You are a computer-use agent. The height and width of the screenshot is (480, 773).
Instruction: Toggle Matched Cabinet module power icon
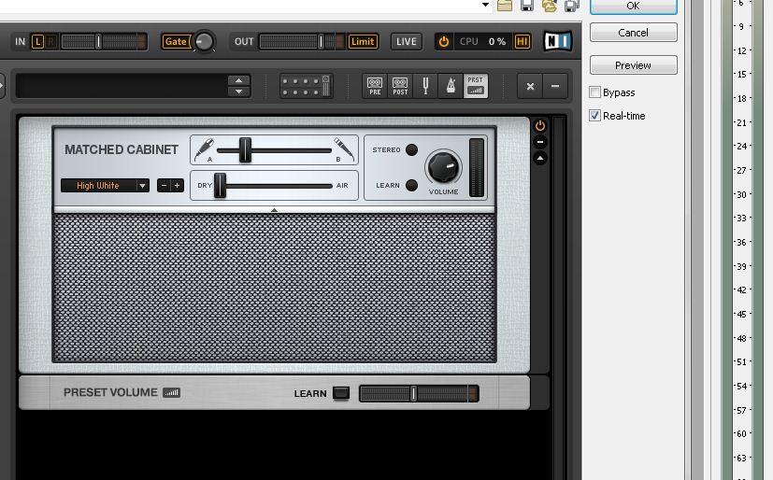tap(540, 125)
